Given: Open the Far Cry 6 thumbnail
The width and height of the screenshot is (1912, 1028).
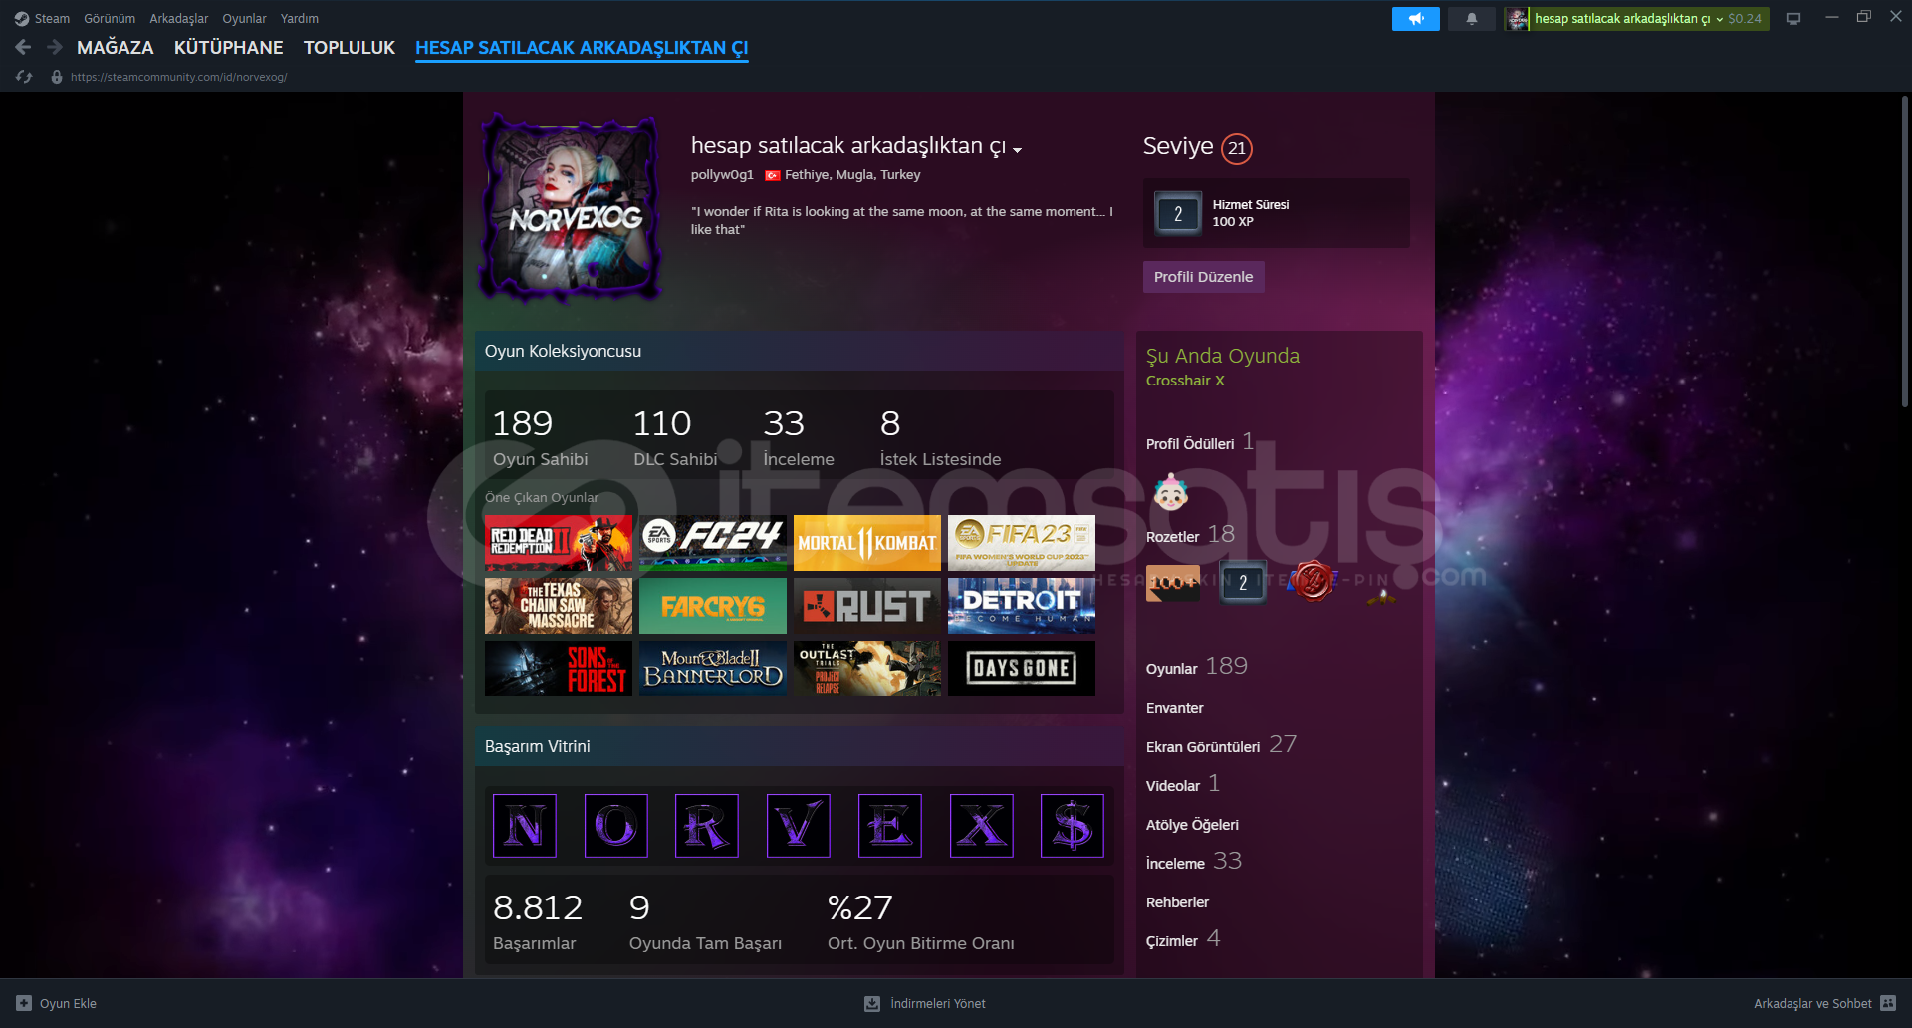Looking at the screenshot, I should [x=713, y=606].
